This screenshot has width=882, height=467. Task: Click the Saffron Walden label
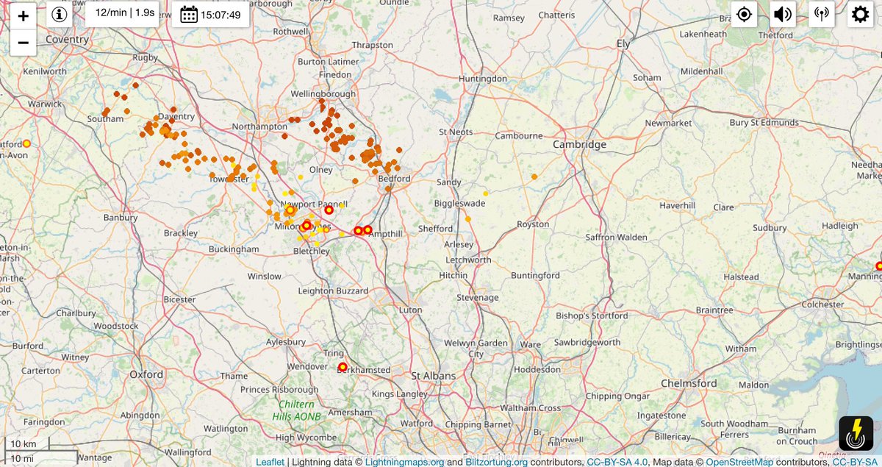tap(616, 237)
